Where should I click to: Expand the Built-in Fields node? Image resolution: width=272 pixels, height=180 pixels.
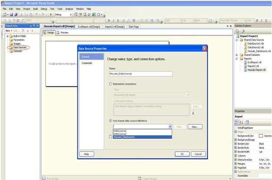point(7,36)
